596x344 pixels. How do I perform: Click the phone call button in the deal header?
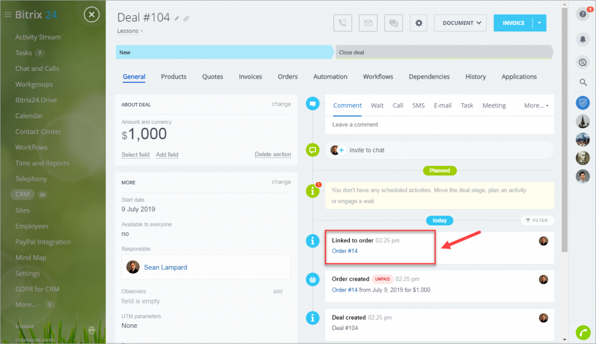[342, 23]
